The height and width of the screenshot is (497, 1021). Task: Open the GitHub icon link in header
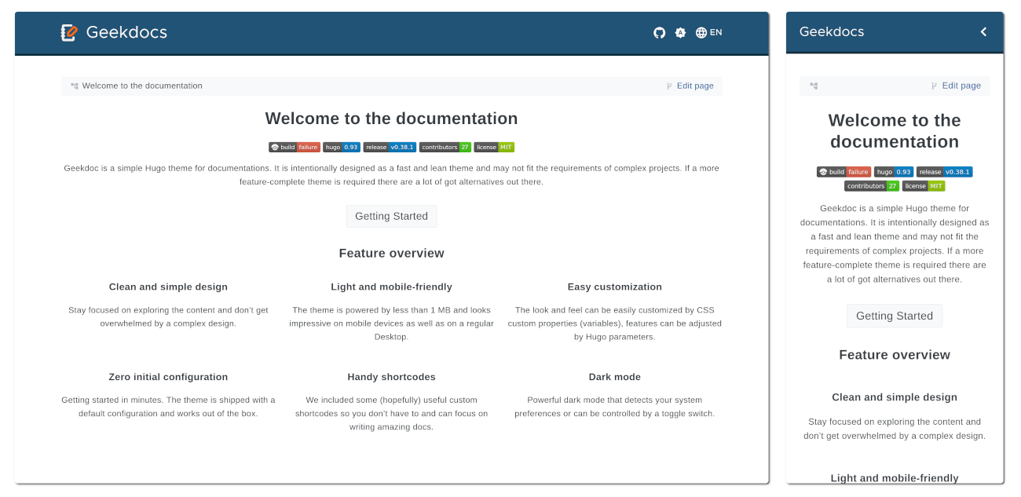659,32
